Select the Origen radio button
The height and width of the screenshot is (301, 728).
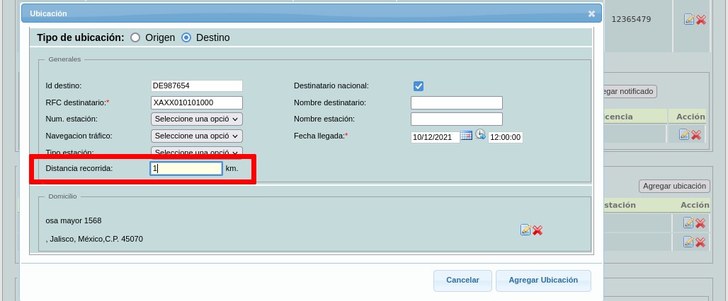135,37
